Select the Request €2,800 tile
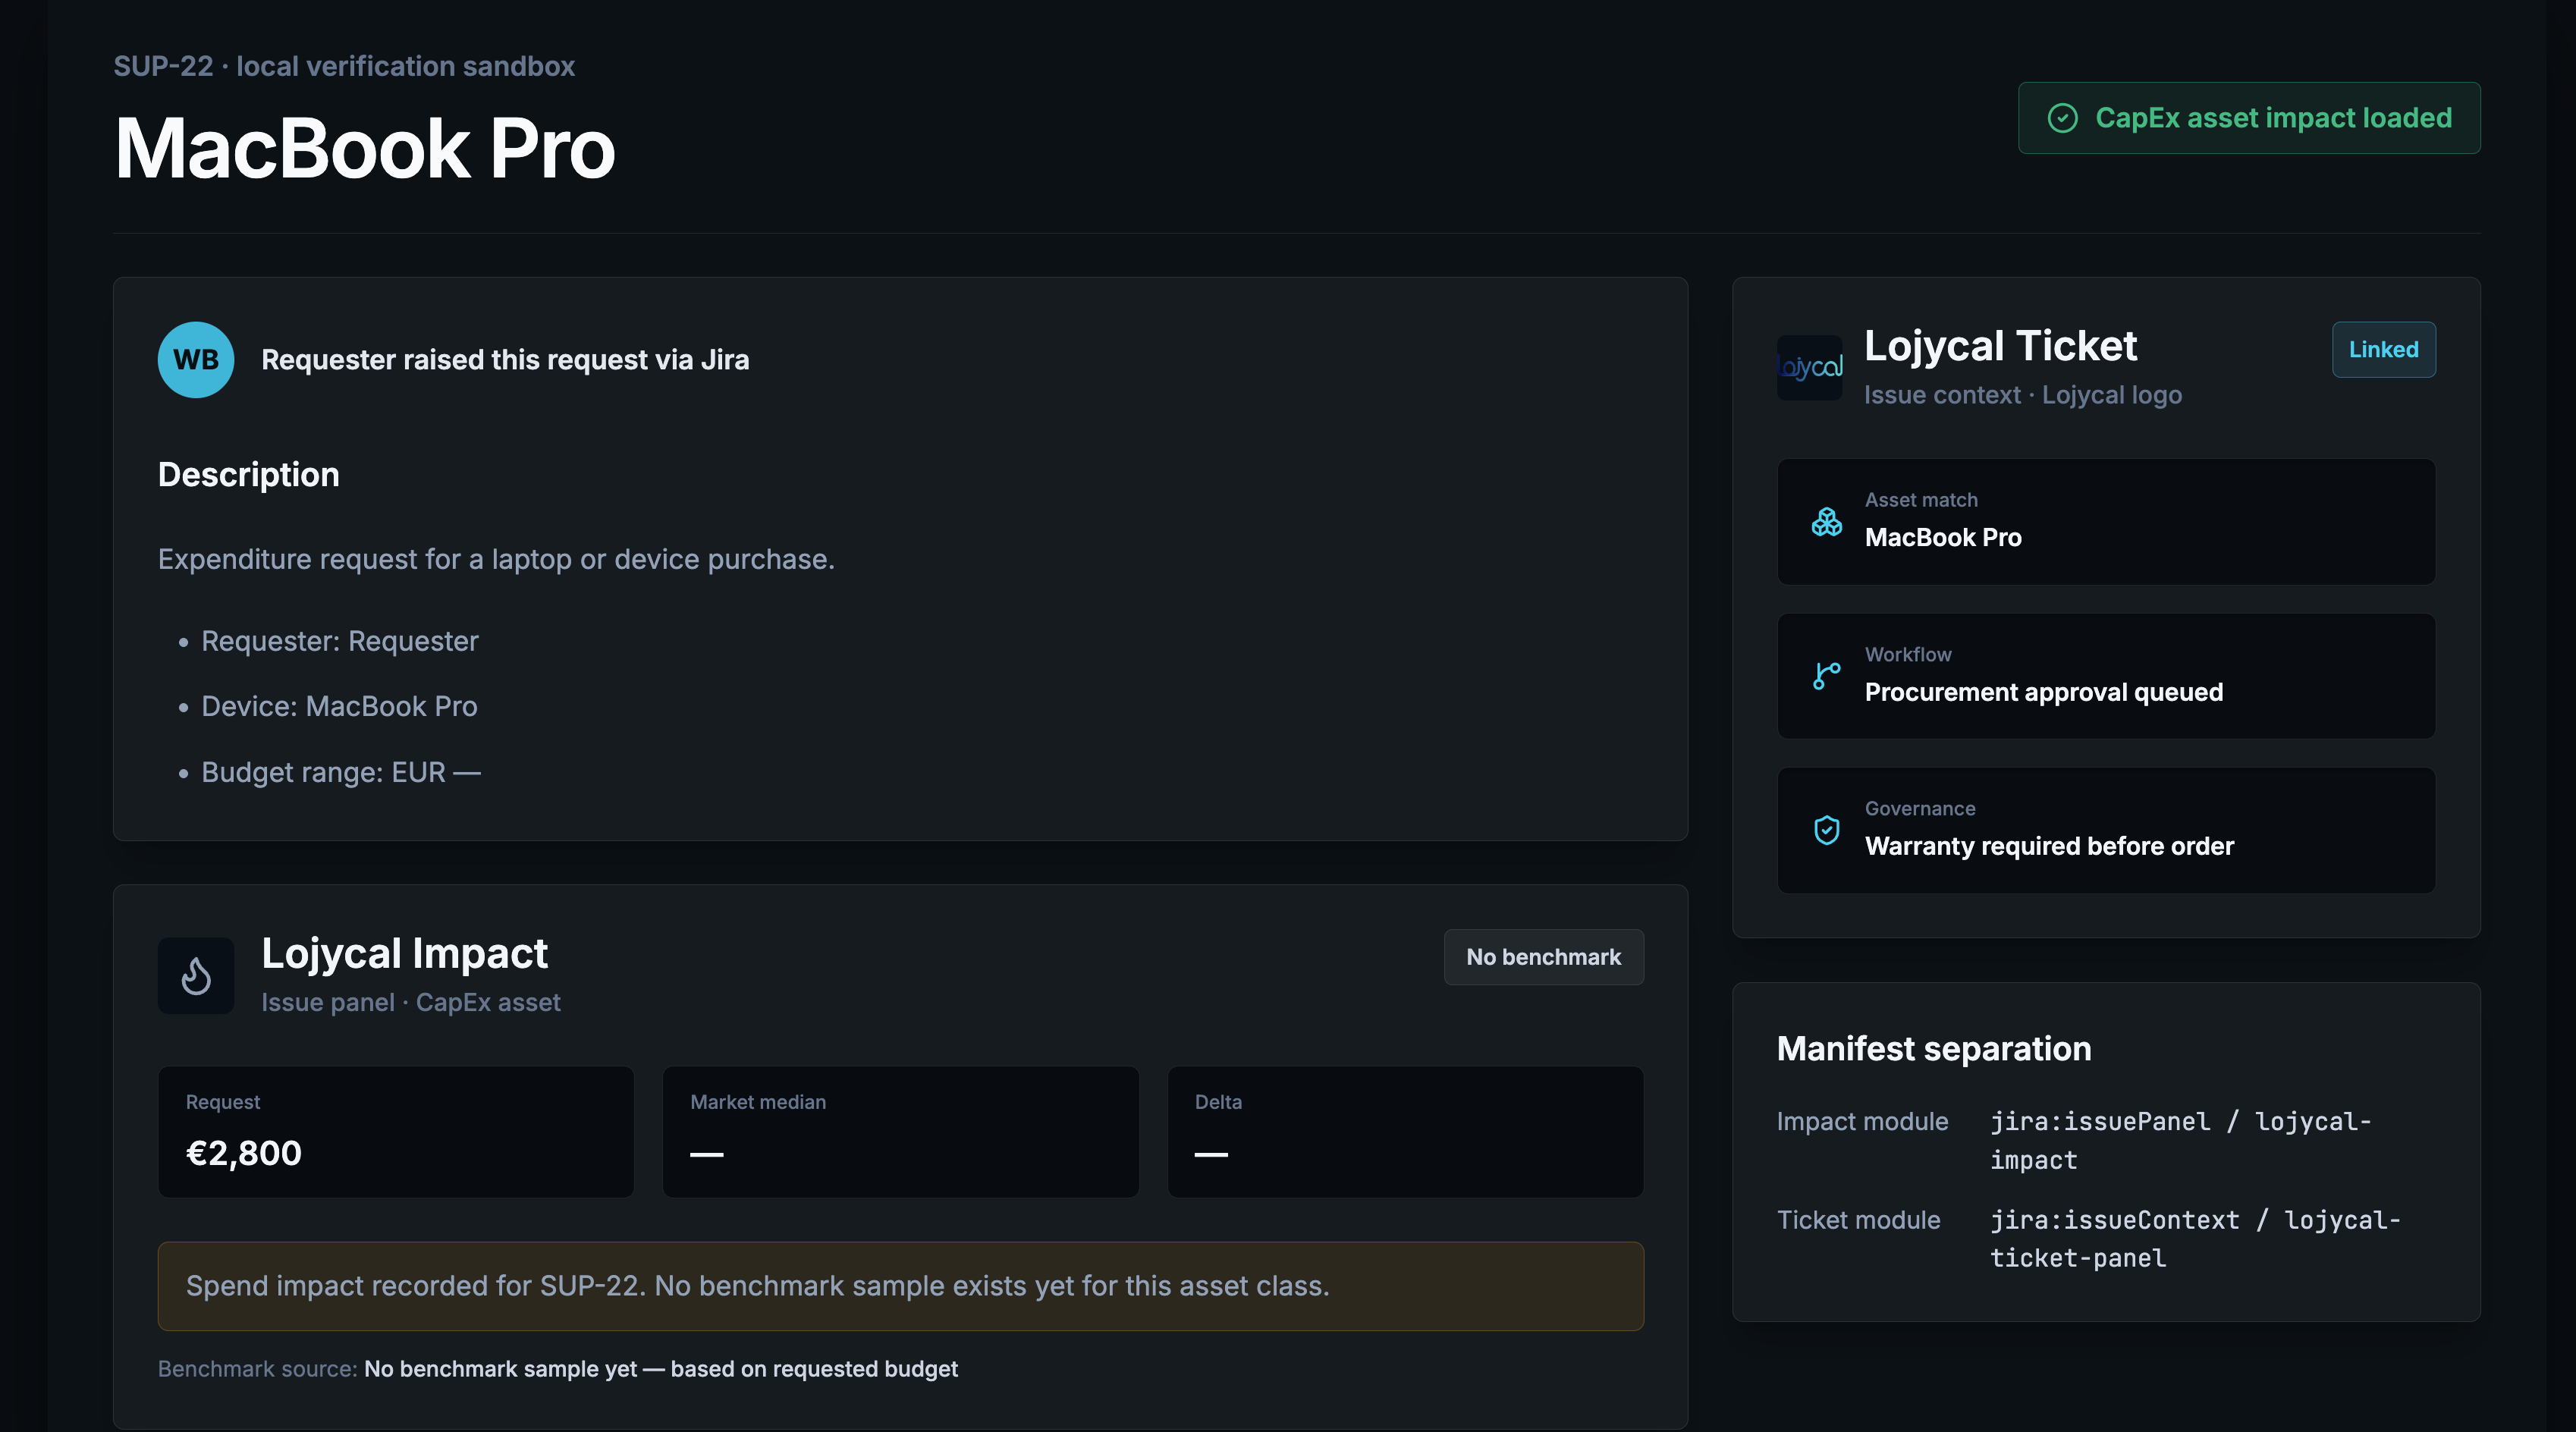Viewport: 2576px width, 1432px height. point(396,1132)
